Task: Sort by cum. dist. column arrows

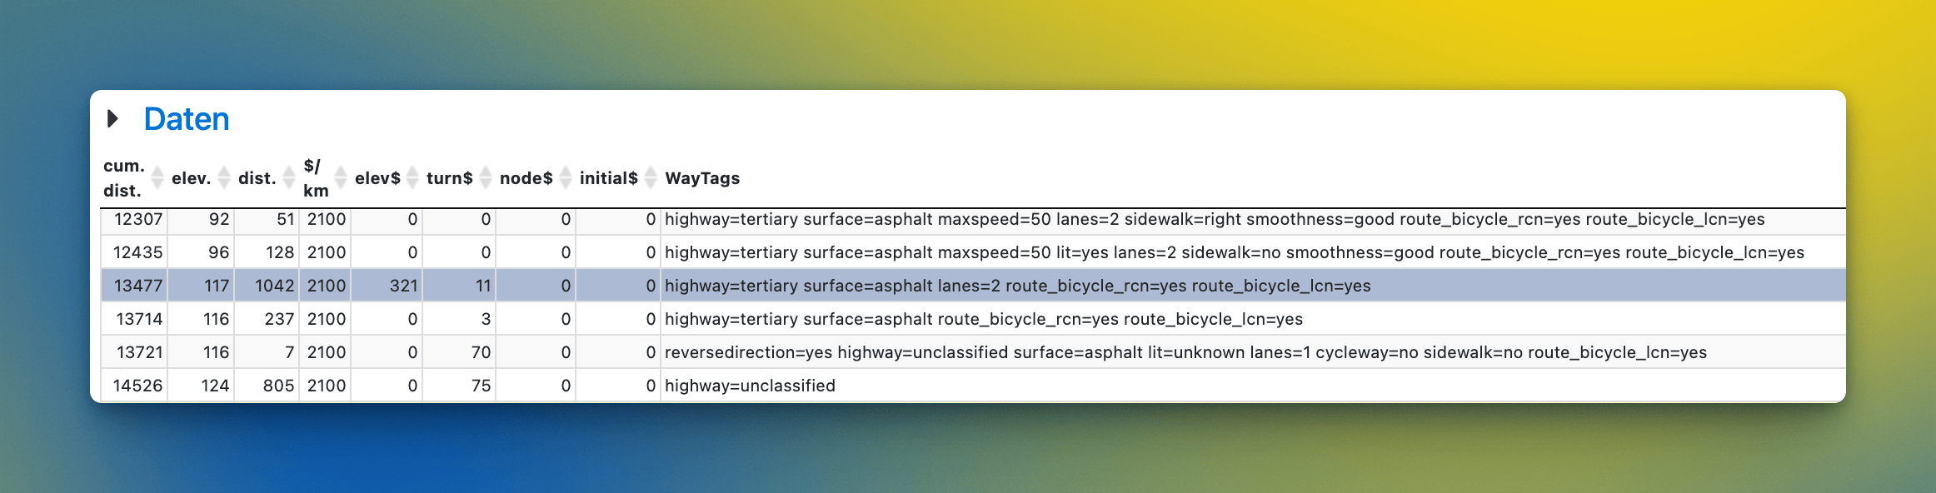Action: coord(157,177)
